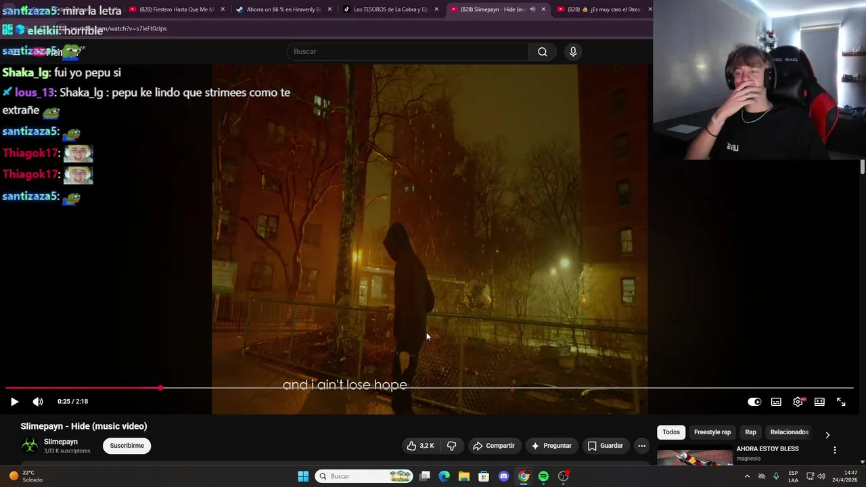
Task: Expand the hidden system tray icons
Action: coord(747,476)
